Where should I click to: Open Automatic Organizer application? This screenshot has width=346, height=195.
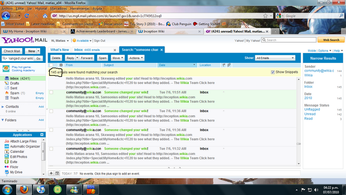click(x=25, y=146)
